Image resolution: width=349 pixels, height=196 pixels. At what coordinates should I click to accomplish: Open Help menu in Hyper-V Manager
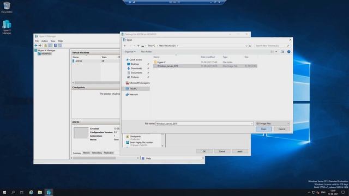(61, 41)
